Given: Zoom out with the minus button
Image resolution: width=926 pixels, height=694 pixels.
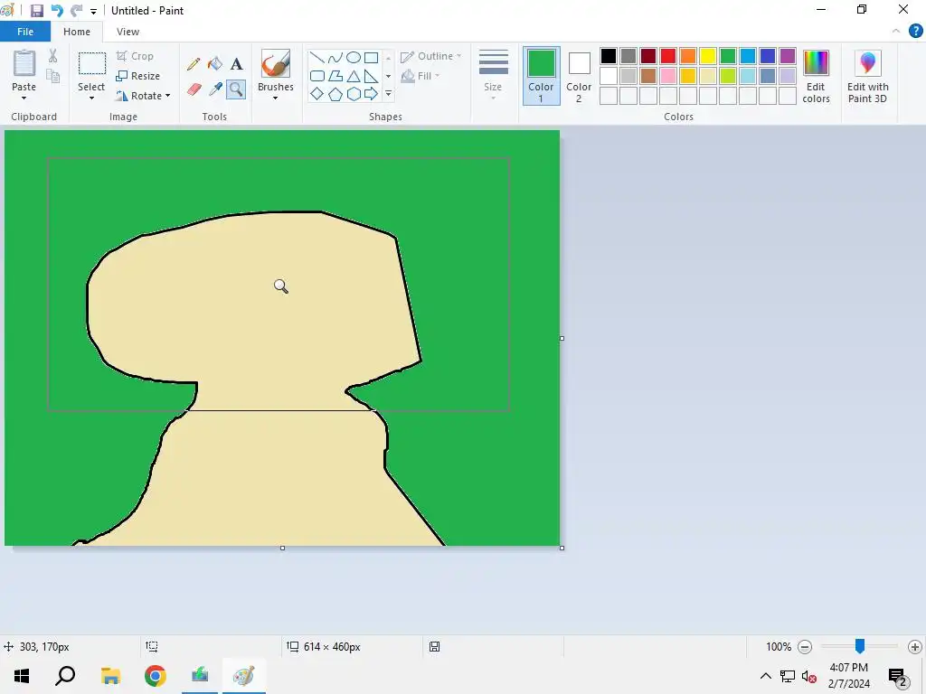Looking at the screenshot, I should pos(804,647).
